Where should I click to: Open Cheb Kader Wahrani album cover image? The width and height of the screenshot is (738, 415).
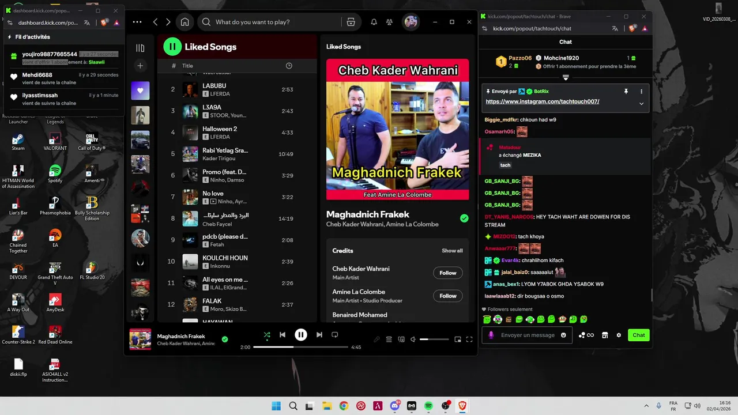pos(398,129)
